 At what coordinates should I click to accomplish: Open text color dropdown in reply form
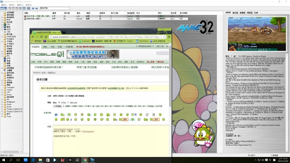[x=59, y=106]
